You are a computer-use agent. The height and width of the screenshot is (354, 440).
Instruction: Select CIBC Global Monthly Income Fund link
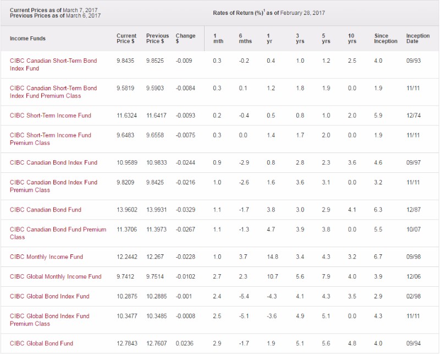56,277
